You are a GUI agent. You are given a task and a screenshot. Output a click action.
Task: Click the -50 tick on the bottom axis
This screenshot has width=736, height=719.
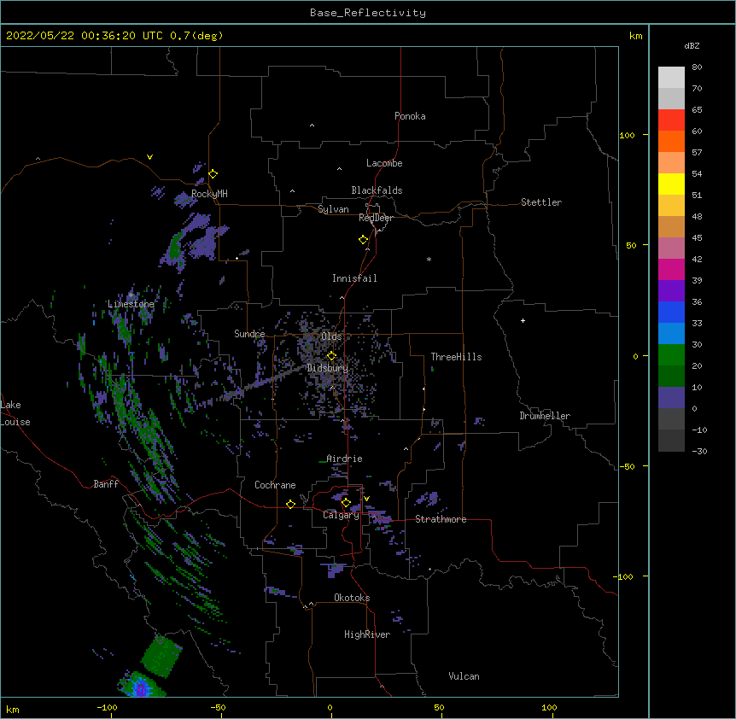tap(218, 707)
